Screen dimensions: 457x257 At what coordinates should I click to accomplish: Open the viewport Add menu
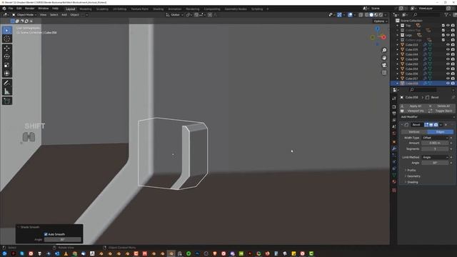64,14
